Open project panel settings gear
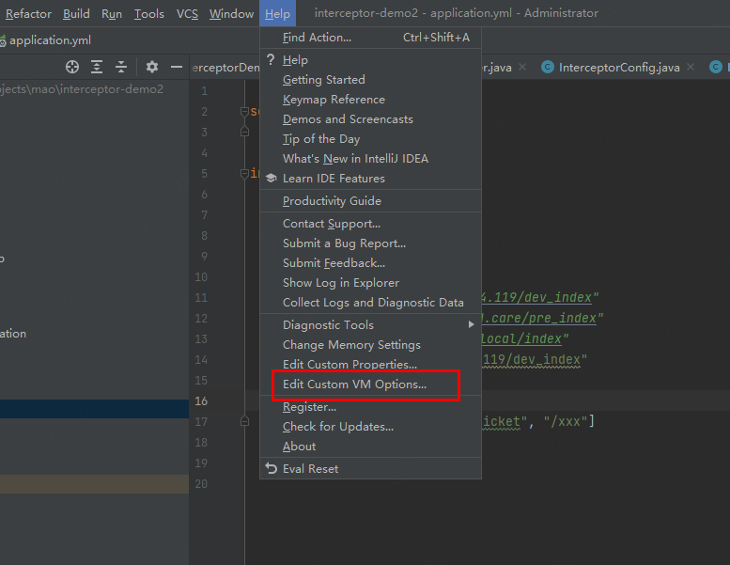 152,67
